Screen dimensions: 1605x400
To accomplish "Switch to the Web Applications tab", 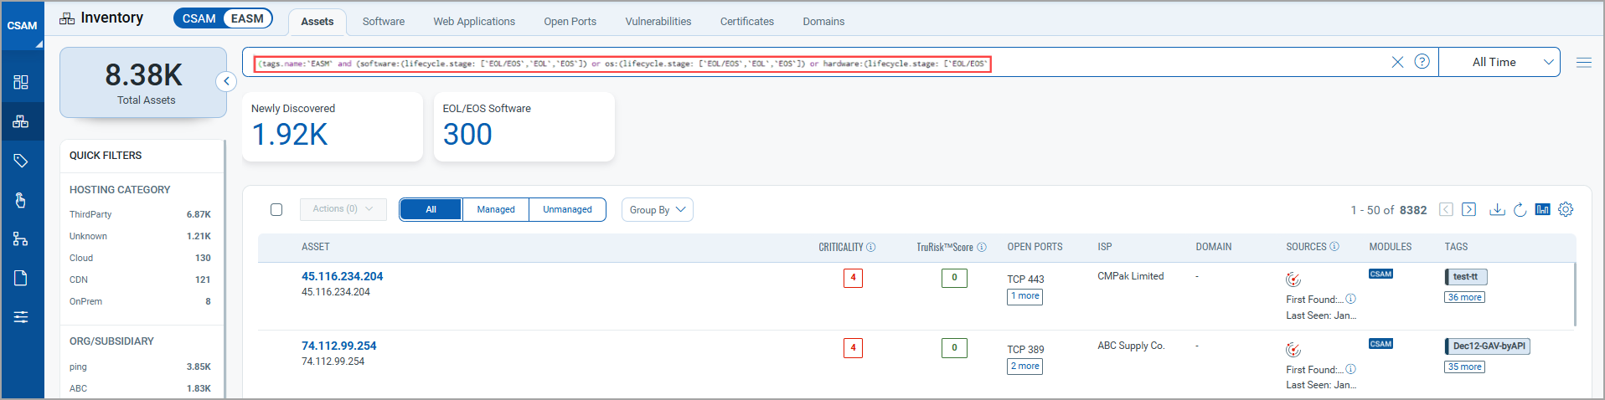I will pos(474,22).
